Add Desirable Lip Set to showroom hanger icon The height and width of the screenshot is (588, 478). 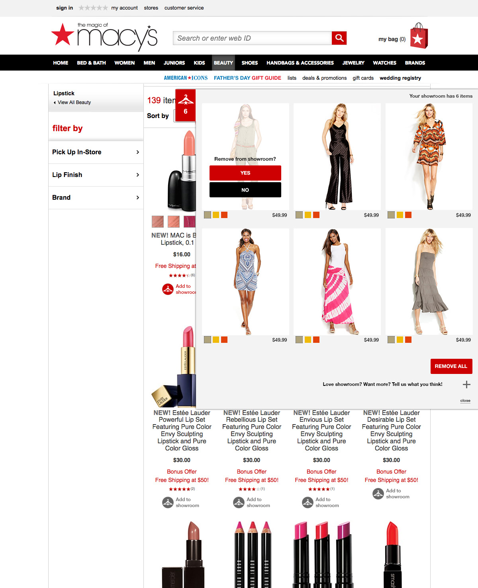[x=378, y=494]
